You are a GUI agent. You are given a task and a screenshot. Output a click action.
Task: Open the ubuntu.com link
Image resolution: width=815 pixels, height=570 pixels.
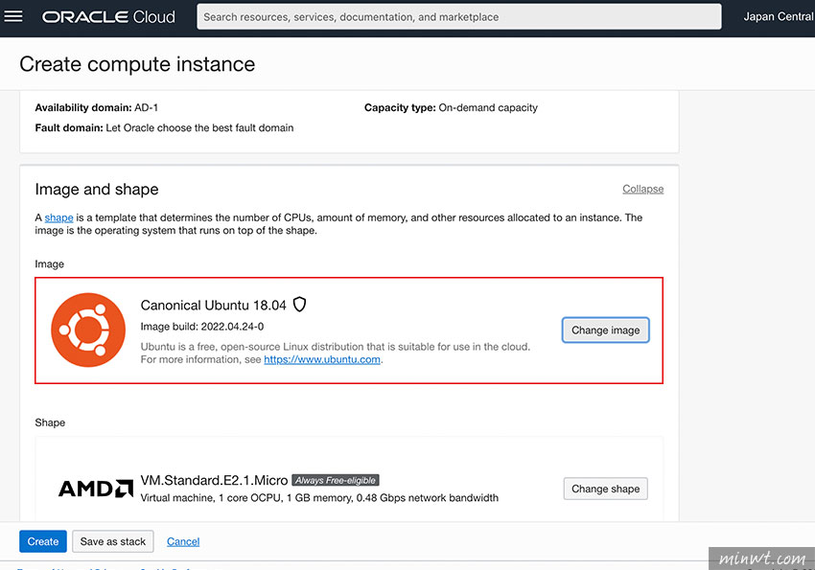[x=322, y=359]
